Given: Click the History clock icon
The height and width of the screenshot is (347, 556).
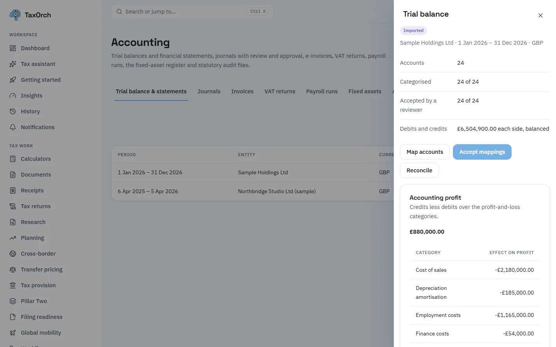Looking at the screenshot, I should 13,111.
